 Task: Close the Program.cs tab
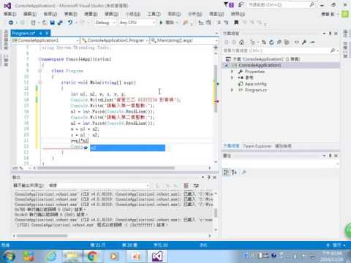click(47, 33)
